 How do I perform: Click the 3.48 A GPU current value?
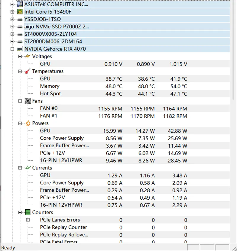tap(180, 175)
